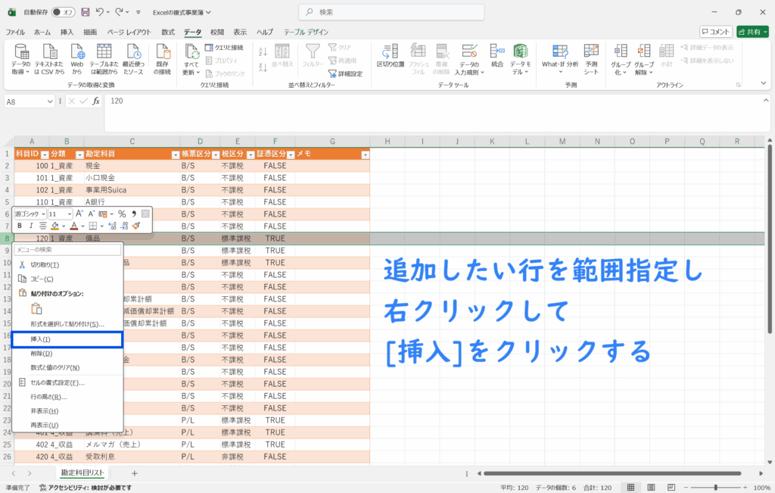The height and width of the screenshot is (493, 775).
Task: Switch to the 数式 ribbon tab
Action: pyautogui.click(x=168, y=32)
